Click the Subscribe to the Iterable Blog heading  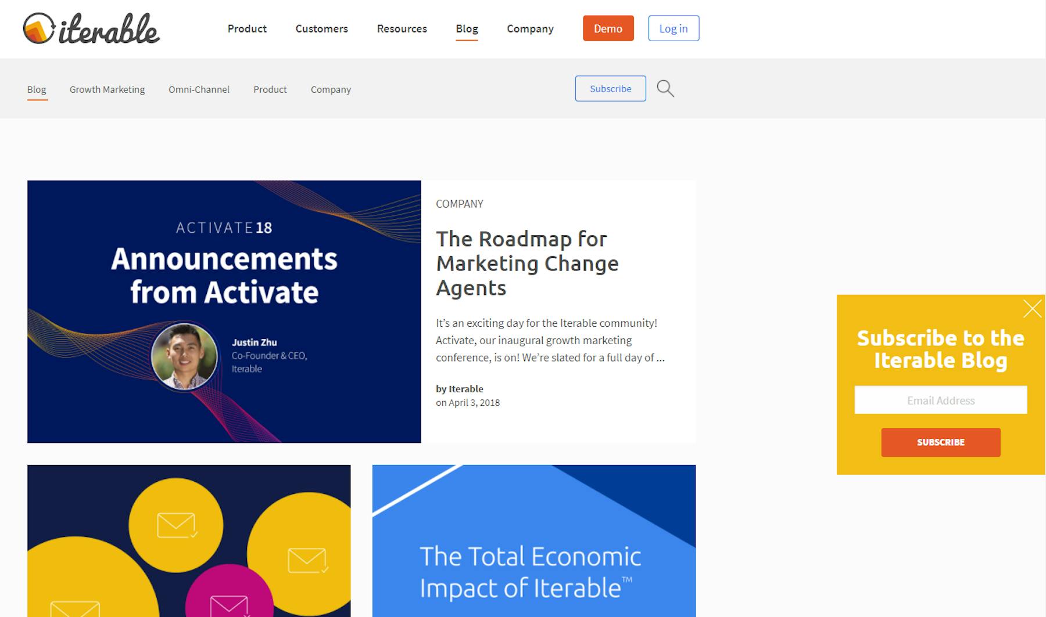coord(940,349)
